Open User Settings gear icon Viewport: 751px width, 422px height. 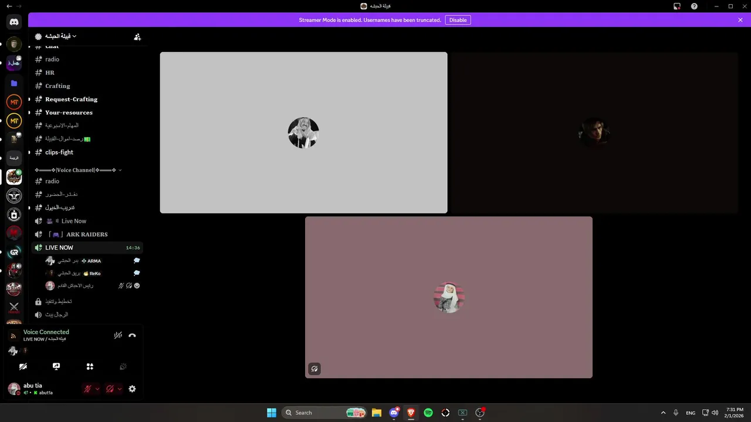[132, 389]
